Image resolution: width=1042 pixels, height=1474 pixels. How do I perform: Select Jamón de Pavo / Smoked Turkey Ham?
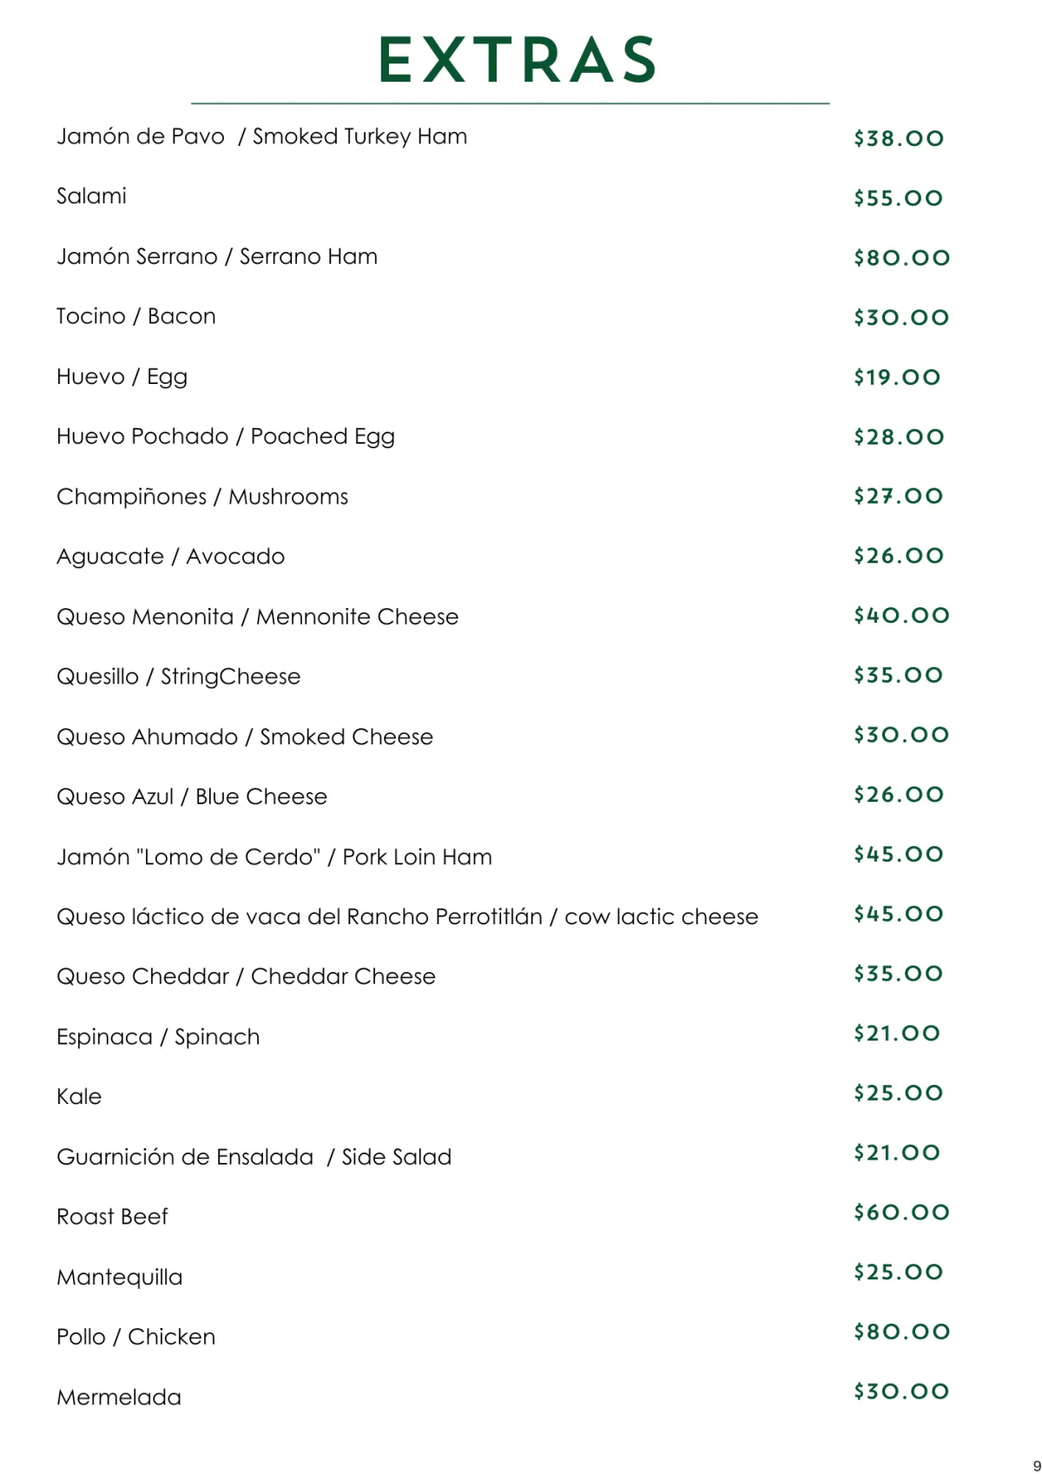coord(262,137)
